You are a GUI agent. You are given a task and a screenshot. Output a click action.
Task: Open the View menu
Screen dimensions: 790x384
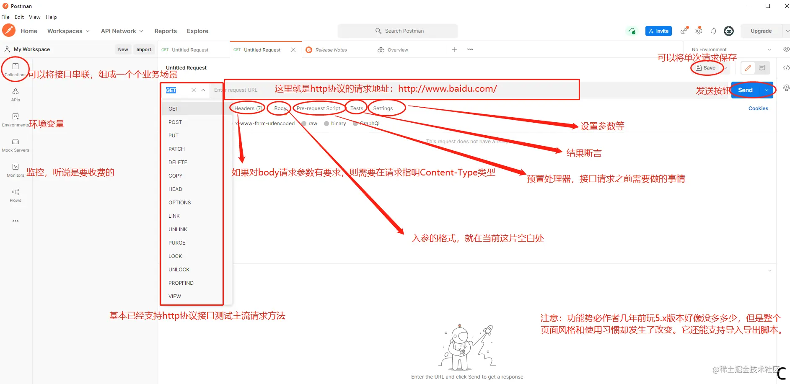(35, 17)
